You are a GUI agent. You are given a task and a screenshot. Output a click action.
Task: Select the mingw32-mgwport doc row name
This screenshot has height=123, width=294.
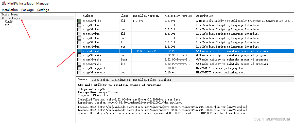[x=94, y=72]
